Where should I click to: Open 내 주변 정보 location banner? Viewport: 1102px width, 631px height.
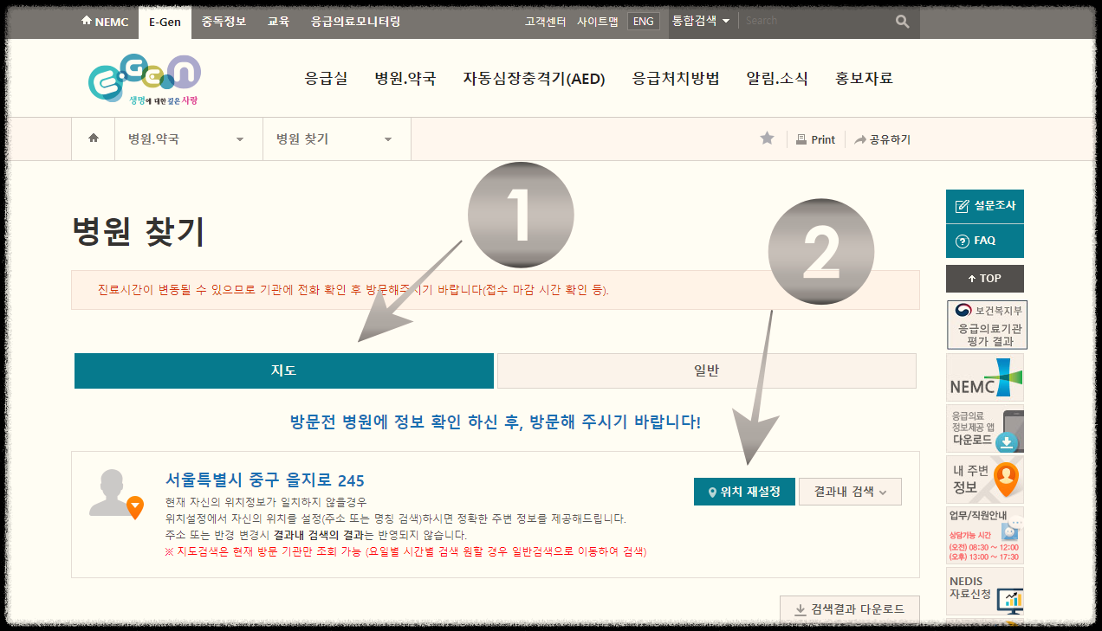pos(984,478)
